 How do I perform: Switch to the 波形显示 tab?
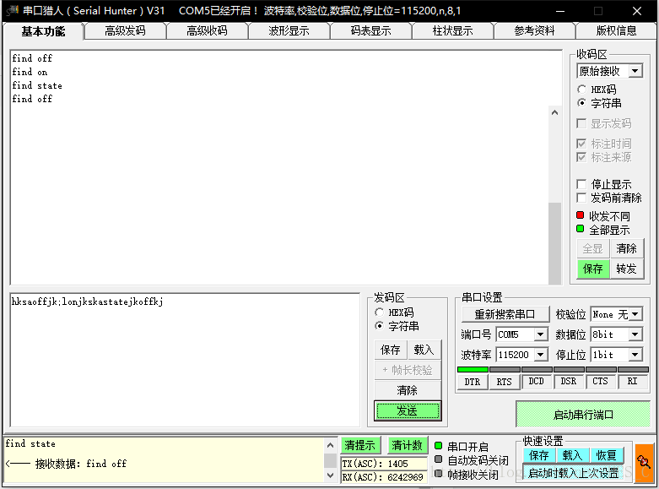pyautogui.click(x=289, y=31)
